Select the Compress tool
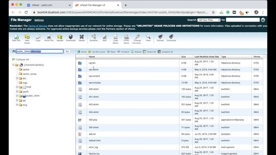276x155 pixels. tap(171, 38)
